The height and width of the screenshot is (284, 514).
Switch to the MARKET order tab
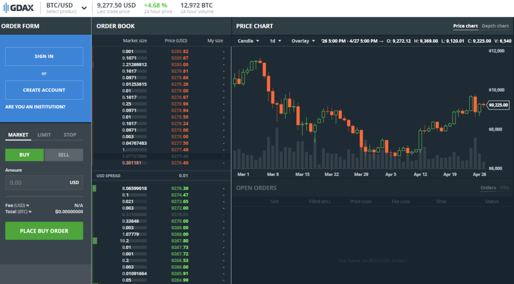(x=18, y=135)
